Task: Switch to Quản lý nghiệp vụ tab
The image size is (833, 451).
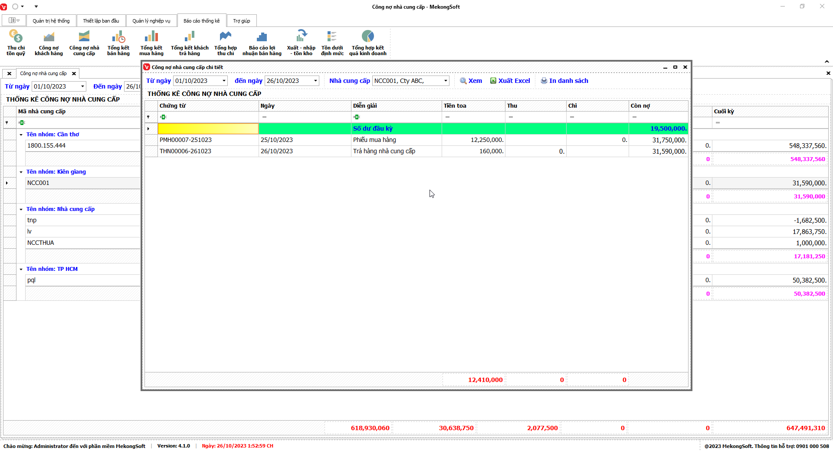Action: tap(151, 21)
